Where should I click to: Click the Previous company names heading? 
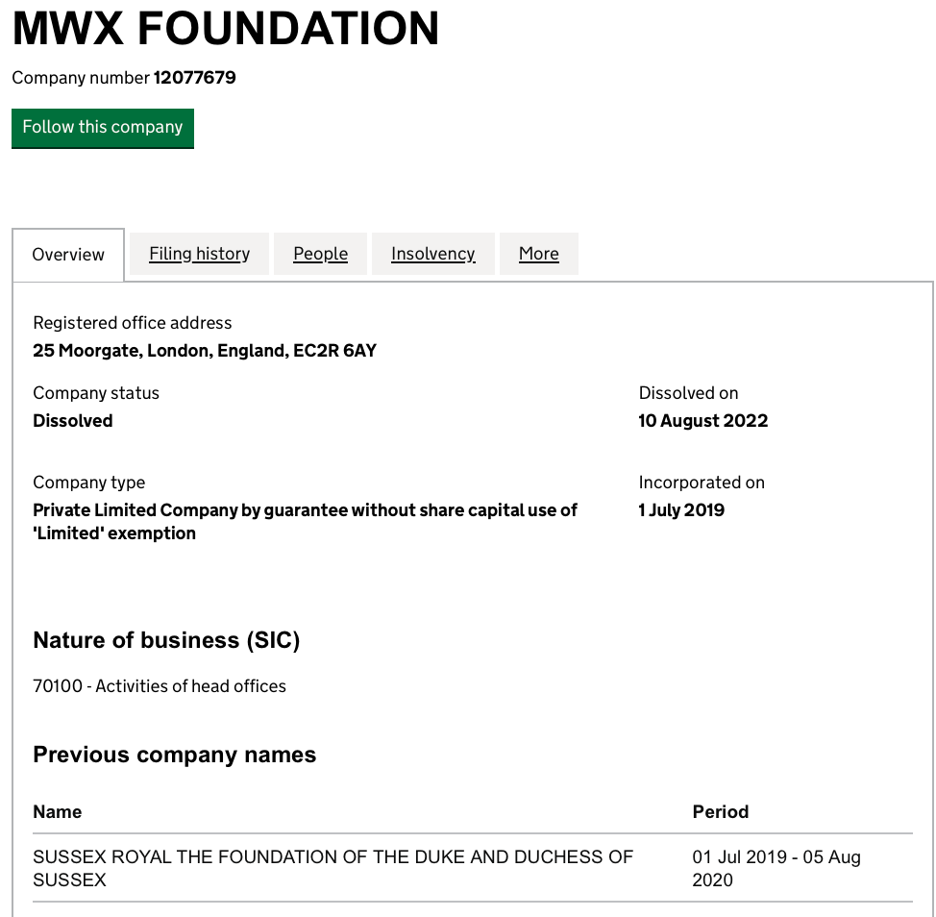tap(174, 755)
